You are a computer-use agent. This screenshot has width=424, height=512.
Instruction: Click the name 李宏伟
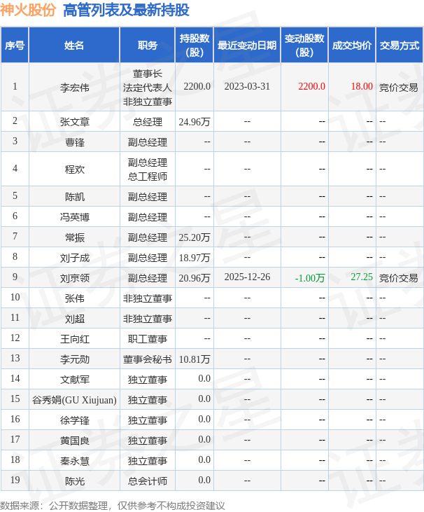(x=74, y=87)
